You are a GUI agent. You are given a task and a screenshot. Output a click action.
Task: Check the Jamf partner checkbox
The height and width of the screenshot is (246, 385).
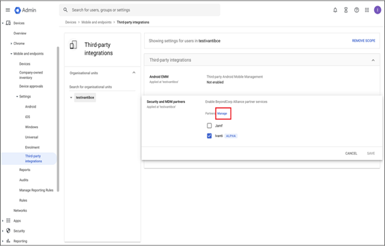[x=209, y=125]
